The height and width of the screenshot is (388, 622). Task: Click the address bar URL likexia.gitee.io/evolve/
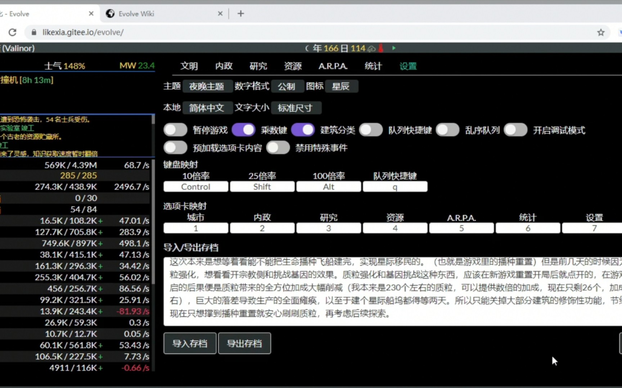point(83,32)
